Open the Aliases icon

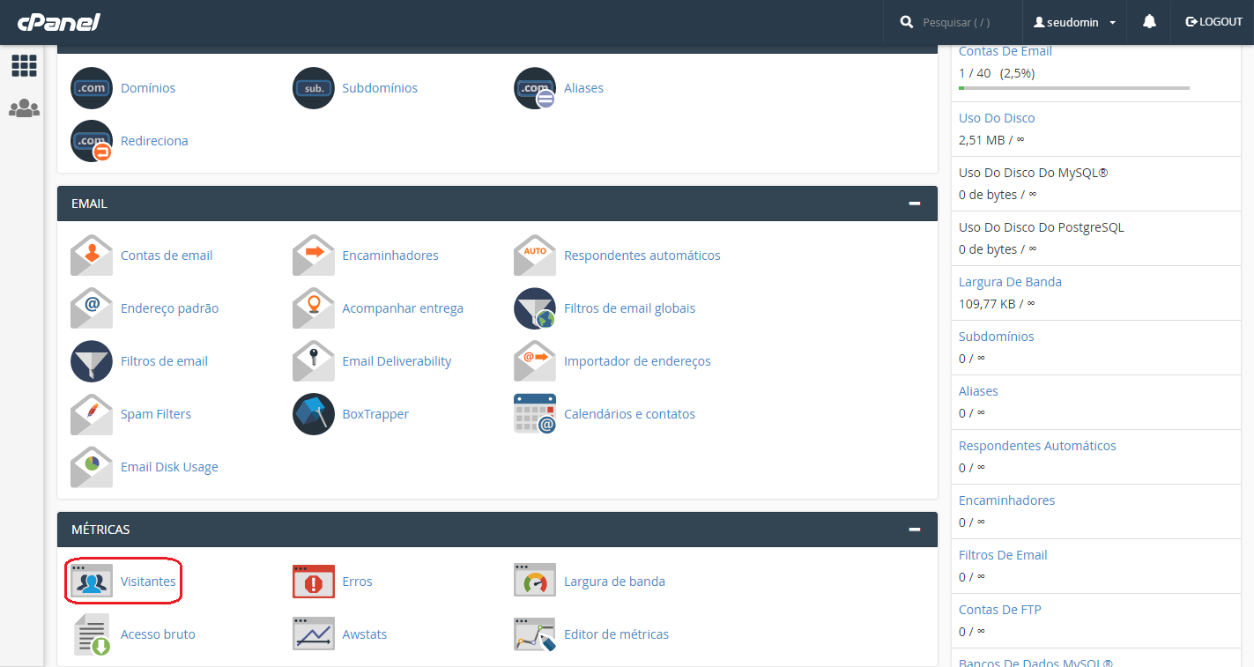coord(535,88)
